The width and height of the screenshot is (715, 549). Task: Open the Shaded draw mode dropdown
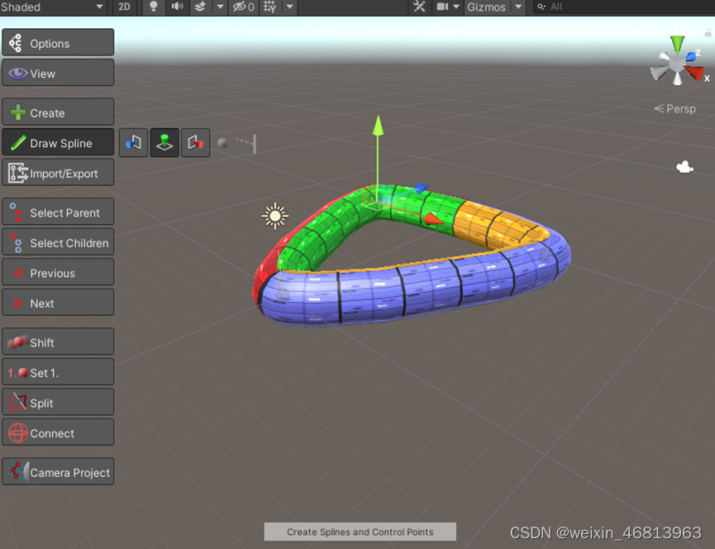pos(51,7)
